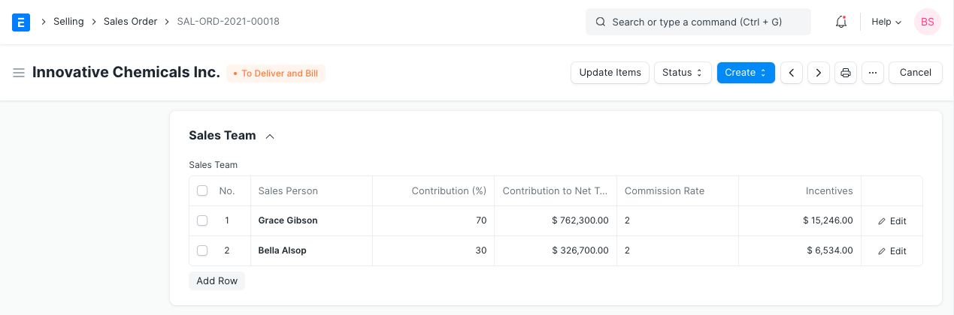Open the Help menu
Image resolution: width=954 pixels, height=315 pixels.
886,22
